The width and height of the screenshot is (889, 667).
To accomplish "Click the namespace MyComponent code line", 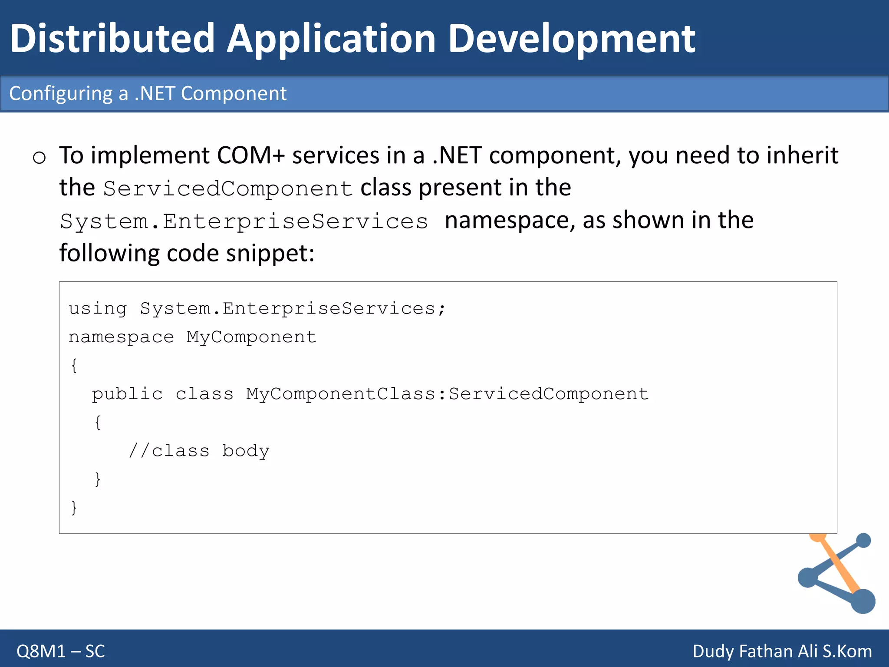I will [192, 337].
